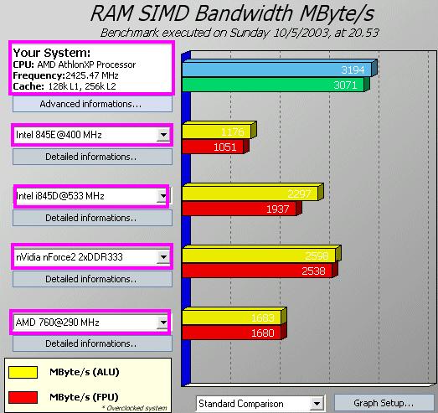Expand the AMD 760@290 MHz dropdown arrow

[x=162, y=323]
